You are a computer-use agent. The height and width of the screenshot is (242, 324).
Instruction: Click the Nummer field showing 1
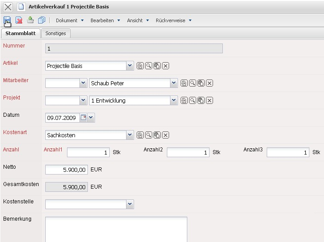point(134,48)
